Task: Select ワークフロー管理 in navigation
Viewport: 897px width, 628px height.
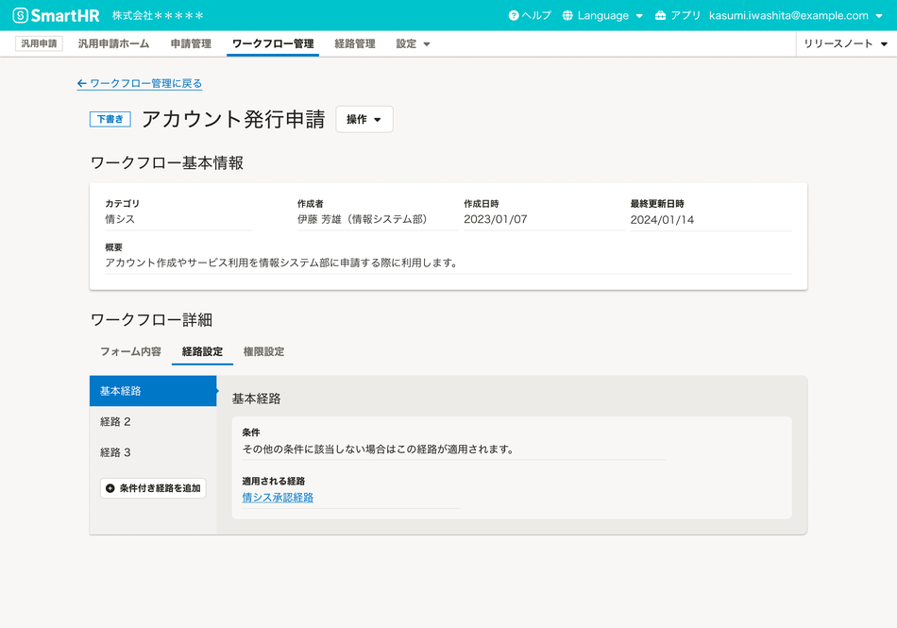Action: point(273,44)
